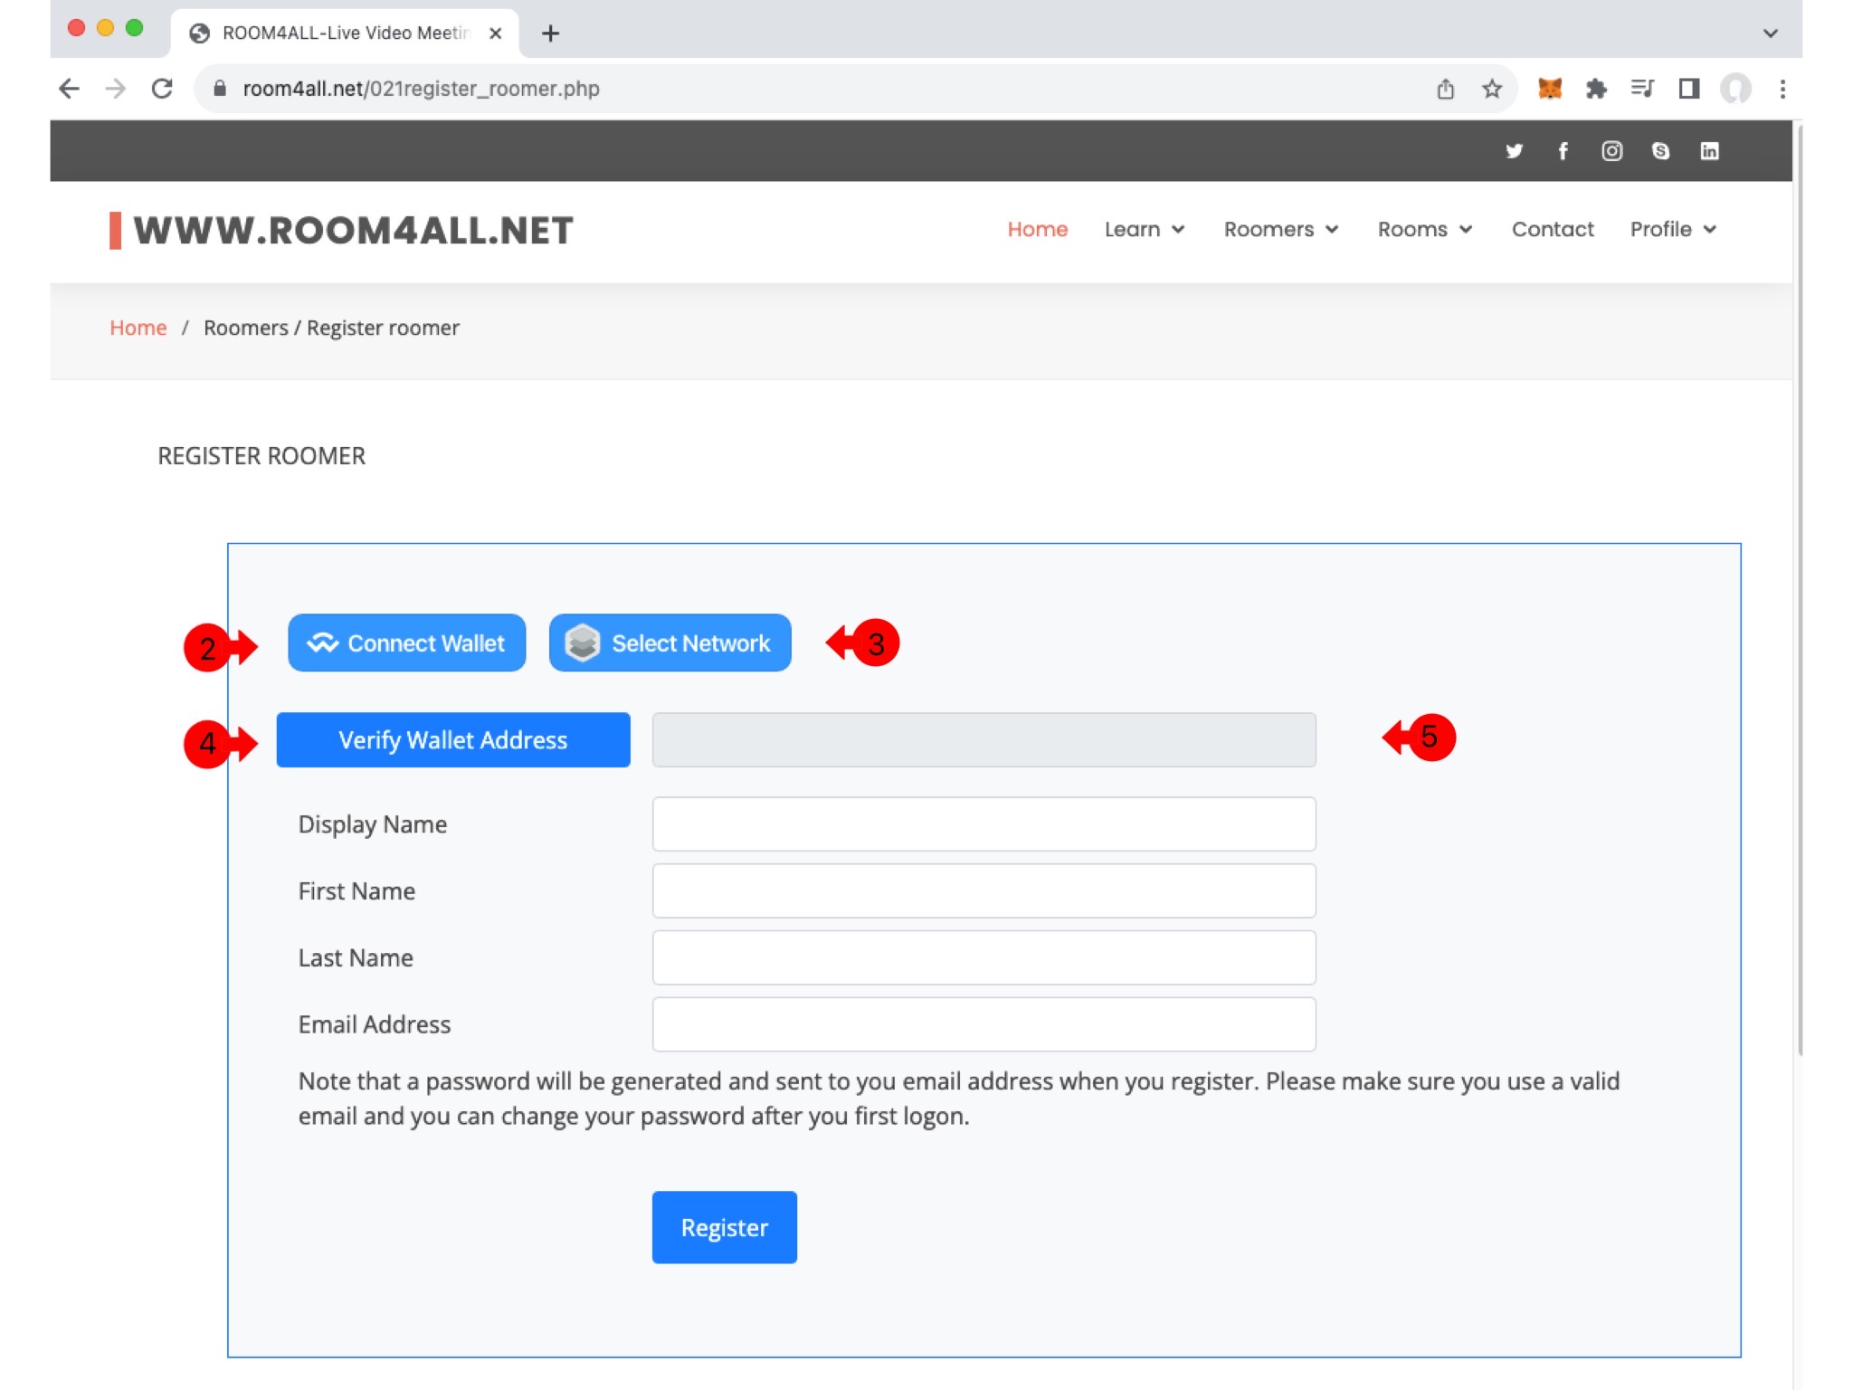Open the Twitter social link
The image size is (1853, 1390).
tap(1514, 151)
